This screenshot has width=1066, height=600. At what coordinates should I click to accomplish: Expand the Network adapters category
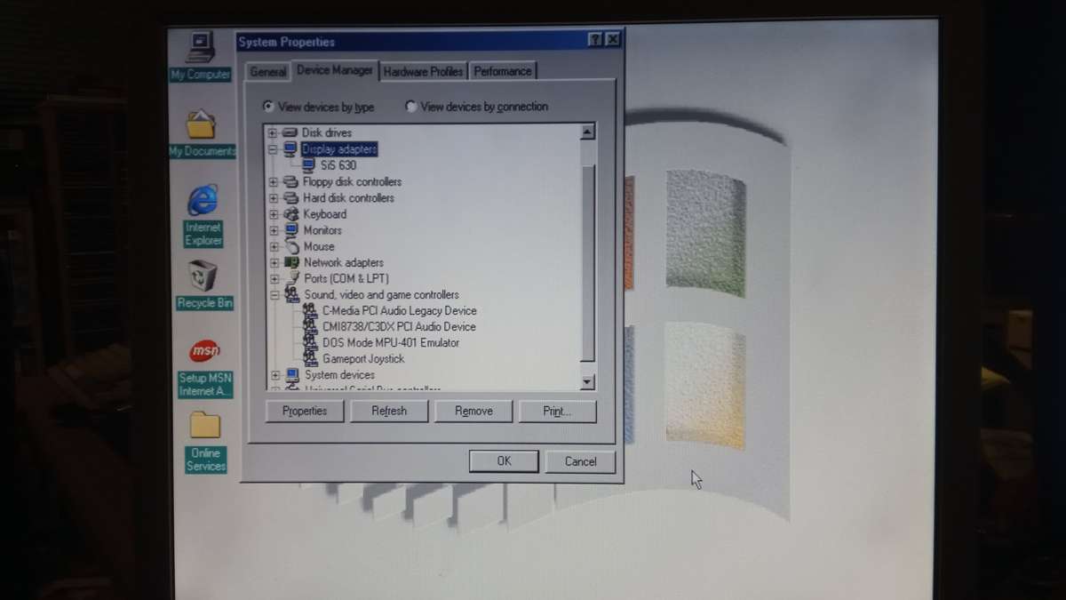click(x=274, y=263)
